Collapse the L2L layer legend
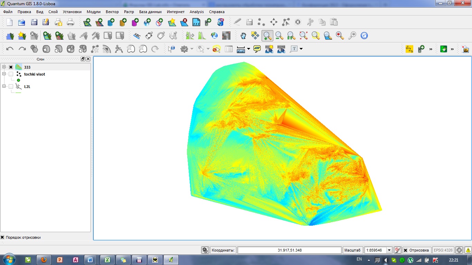472x265 pixels. [x=4, y=87]
